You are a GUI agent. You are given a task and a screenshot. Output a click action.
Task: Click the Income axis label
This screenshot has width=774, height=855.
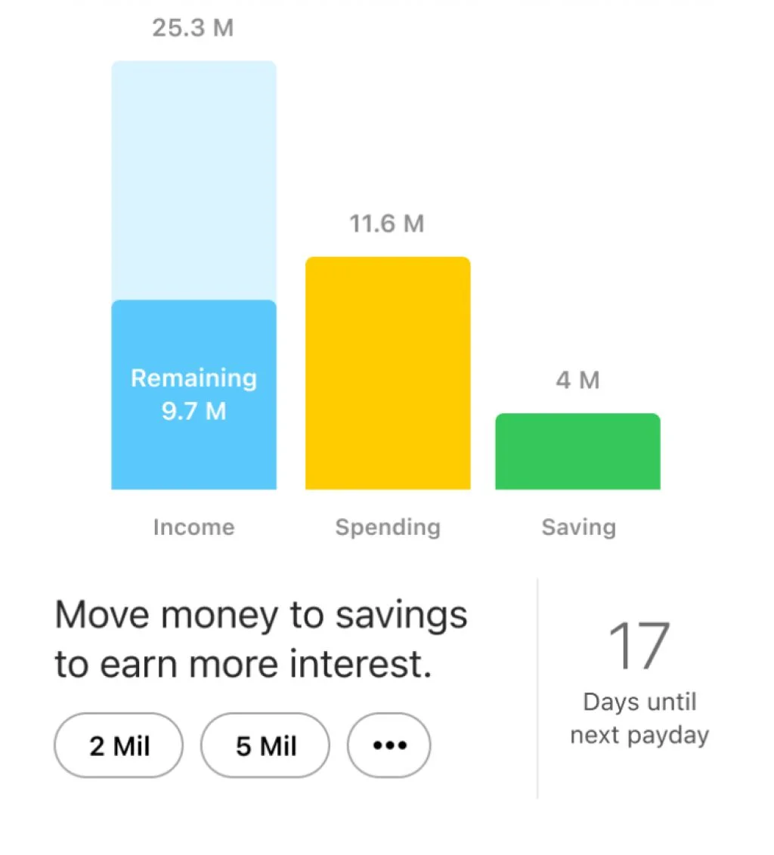[193, 527]
